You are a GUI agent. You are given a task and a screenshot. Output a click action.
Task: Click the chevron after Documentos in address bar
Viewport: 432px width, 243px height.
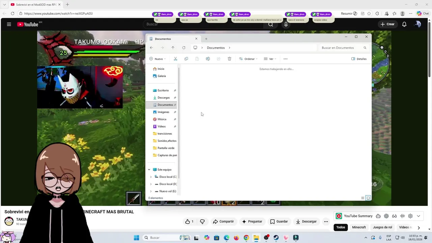[230, 48]
